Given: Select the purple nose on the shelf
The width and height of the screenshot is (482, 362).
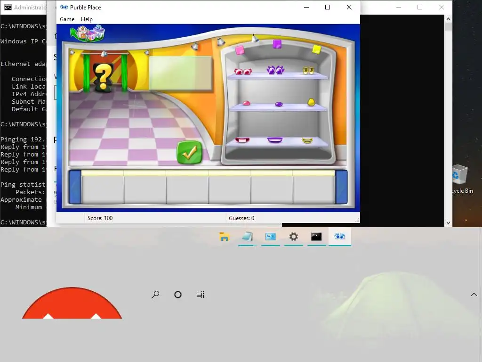Looking at the screenshot, I should coord(279,104).
